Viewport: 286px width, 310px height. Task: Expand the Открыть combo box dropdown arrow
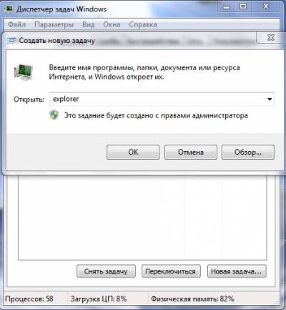(270, 99)
